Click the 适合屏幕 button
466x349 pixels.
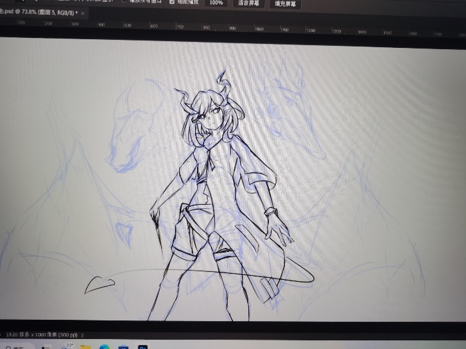pyautogui.click(x=248, y=3)
